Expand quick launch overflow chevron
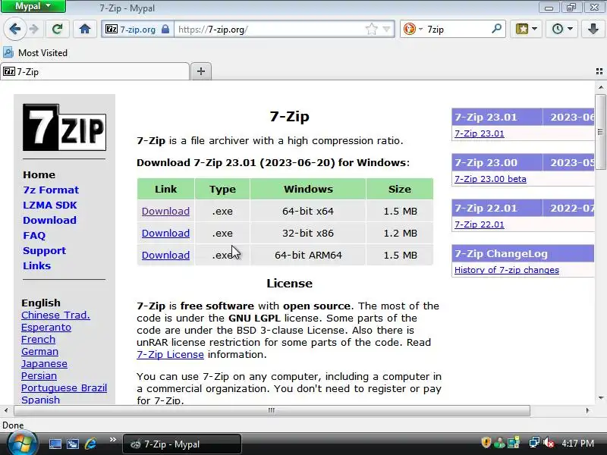This screenshot has height=455, width=607. [x=112, y=439]
